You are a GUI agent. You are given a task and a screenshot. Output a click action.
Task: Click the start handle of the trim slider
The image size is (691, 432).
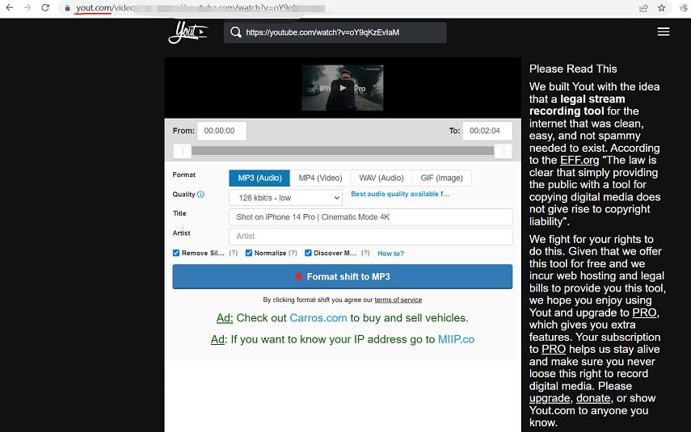pos(182,151)
